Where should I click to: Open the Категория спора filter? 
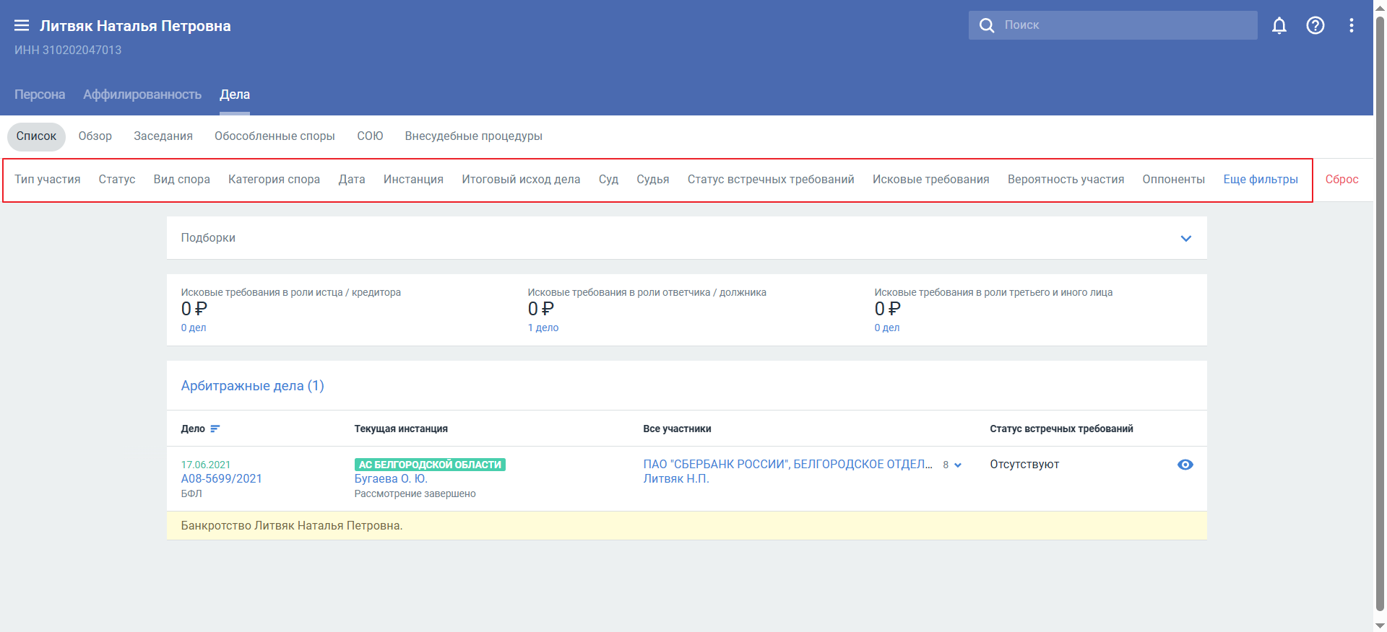(x=274, y=180)
